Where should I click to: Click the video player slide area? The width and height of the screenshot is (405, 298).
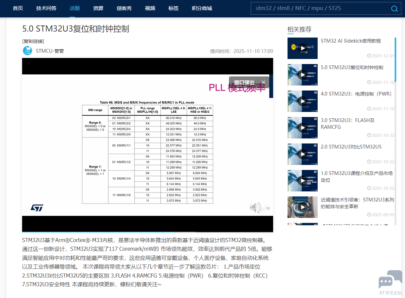point(148,145)
